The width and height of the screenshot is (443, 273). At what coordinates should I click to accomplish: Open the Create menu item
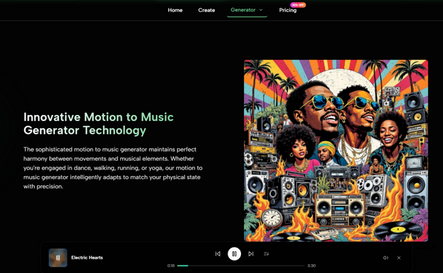[206, 10]
